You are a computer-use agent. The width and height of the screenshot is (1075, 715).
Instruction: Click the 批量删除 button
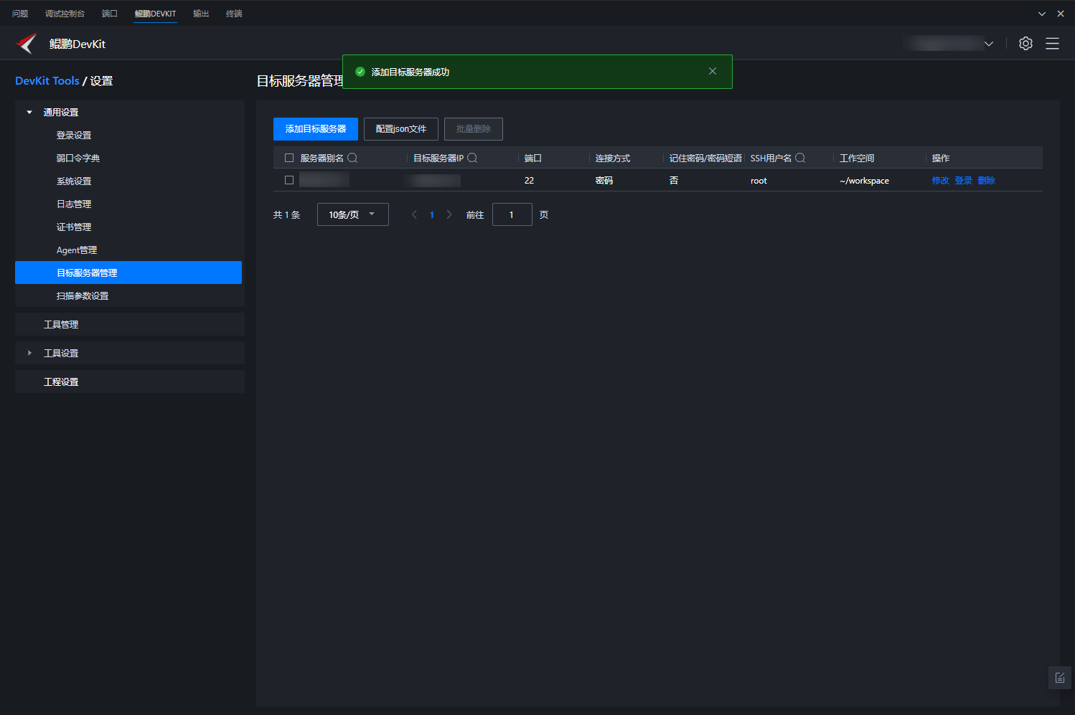[474, 129]
